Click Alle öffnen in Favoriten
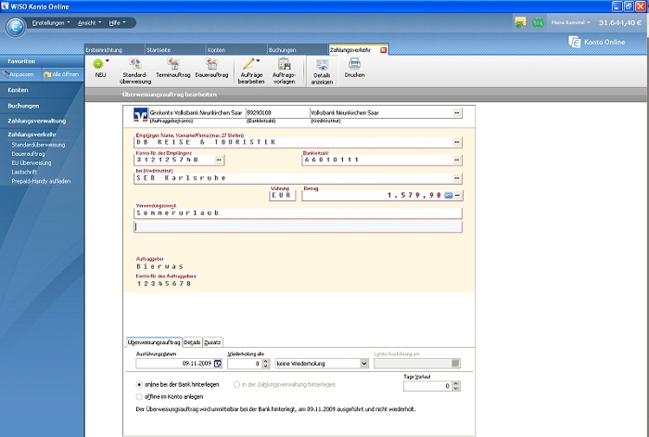The height and width of the screenshot is (437, 649). coord(62,74)
